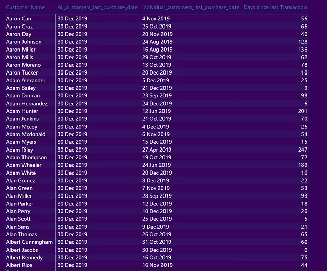The width and height of the screenshot is (327, 271).
Task: Click on Aaron Moreno
Action: pos(24,65)
